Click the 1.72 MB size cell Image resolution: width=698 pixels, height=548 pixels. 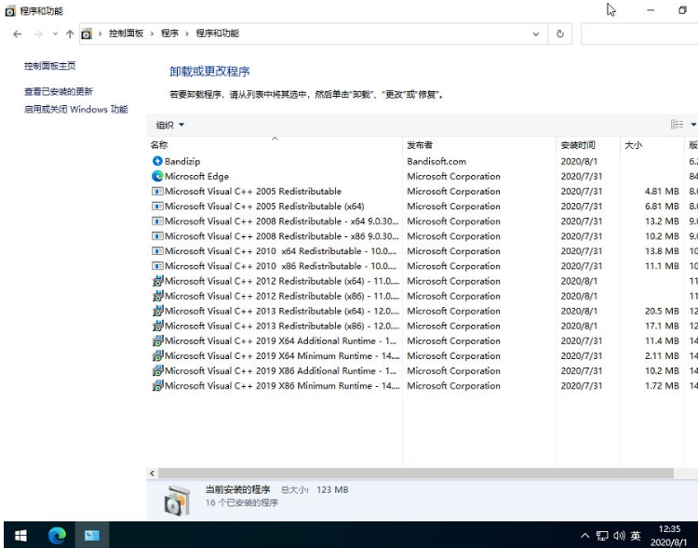tap(662, 386)
